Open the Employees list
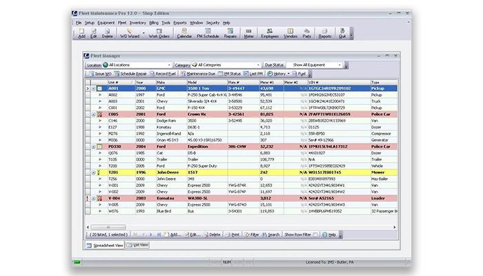 (x=270, y=33)
